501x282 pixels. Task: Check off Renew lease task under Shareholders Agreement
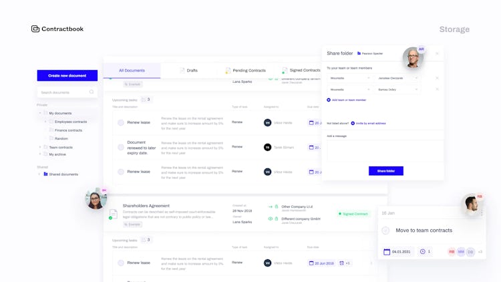[121, 263]
